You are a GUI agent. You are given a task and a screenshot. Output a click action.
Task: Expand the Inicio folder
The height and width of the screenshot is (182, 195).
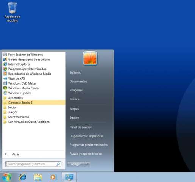(34, 107)
